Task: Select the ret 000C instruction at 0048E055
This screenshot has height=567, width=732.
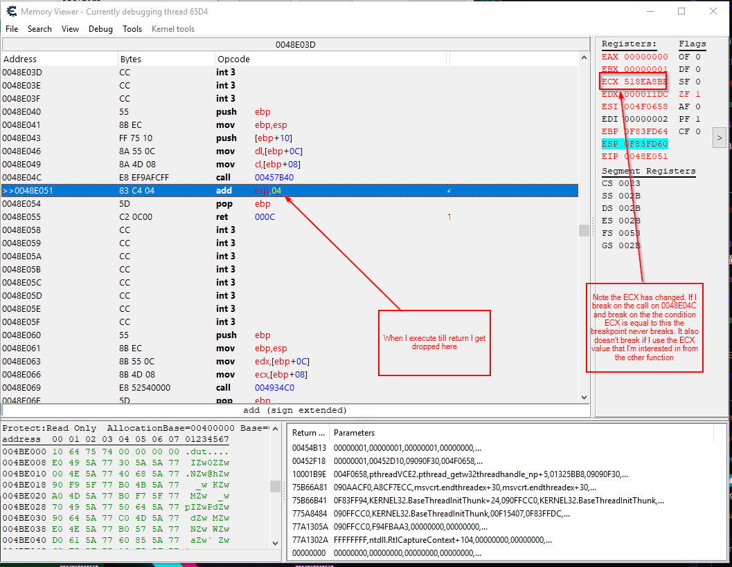Action: [x=289, y=217]
